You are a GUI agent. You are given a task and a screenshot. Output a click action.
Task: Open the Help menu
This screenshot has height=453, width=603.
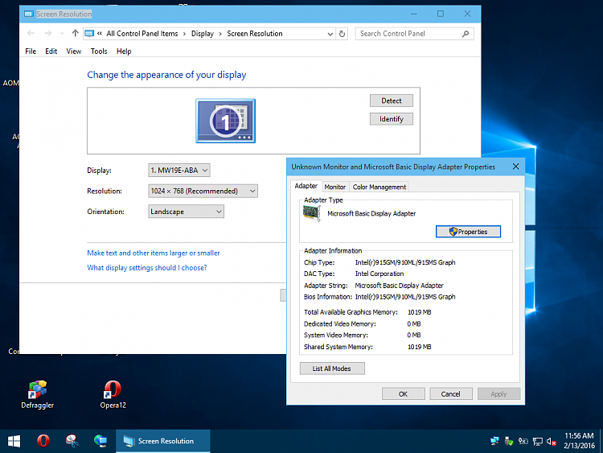pos(124,51)
